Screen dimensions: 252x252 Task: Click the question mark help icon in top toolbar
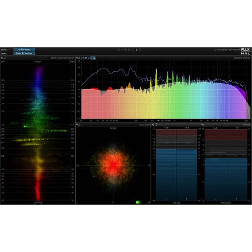click(x=122, y=50)
